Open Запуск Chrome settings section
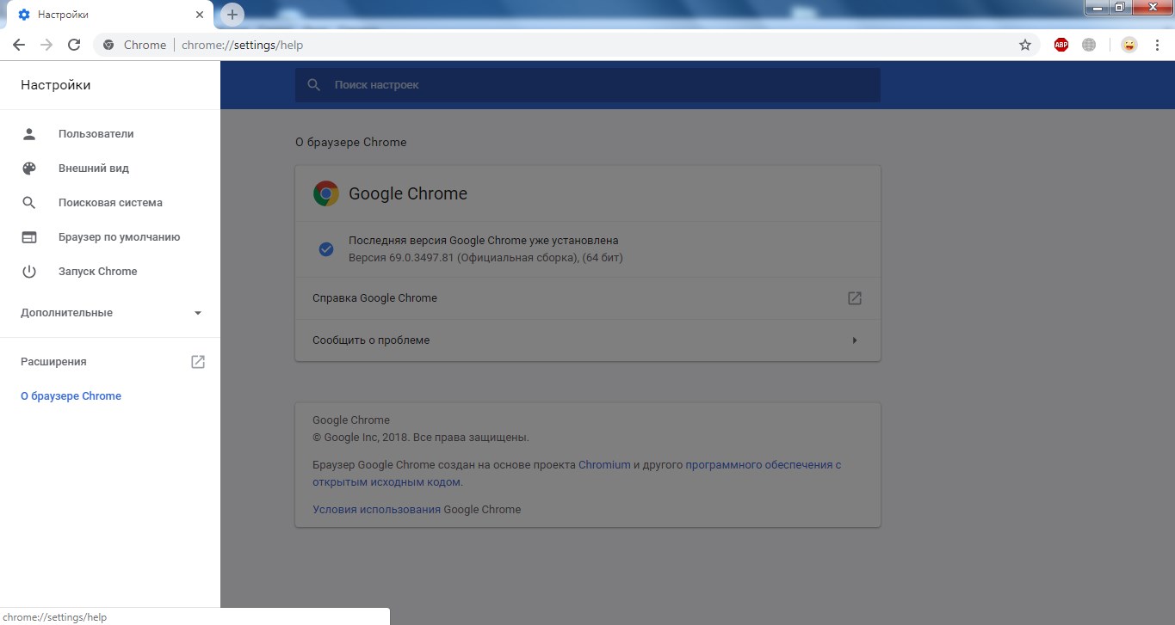 pyautogui.click(x=110, y=272)
